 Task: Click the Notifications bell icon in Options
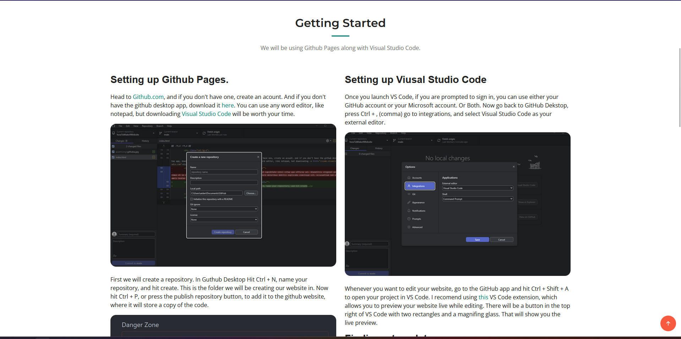coord(409,211)
